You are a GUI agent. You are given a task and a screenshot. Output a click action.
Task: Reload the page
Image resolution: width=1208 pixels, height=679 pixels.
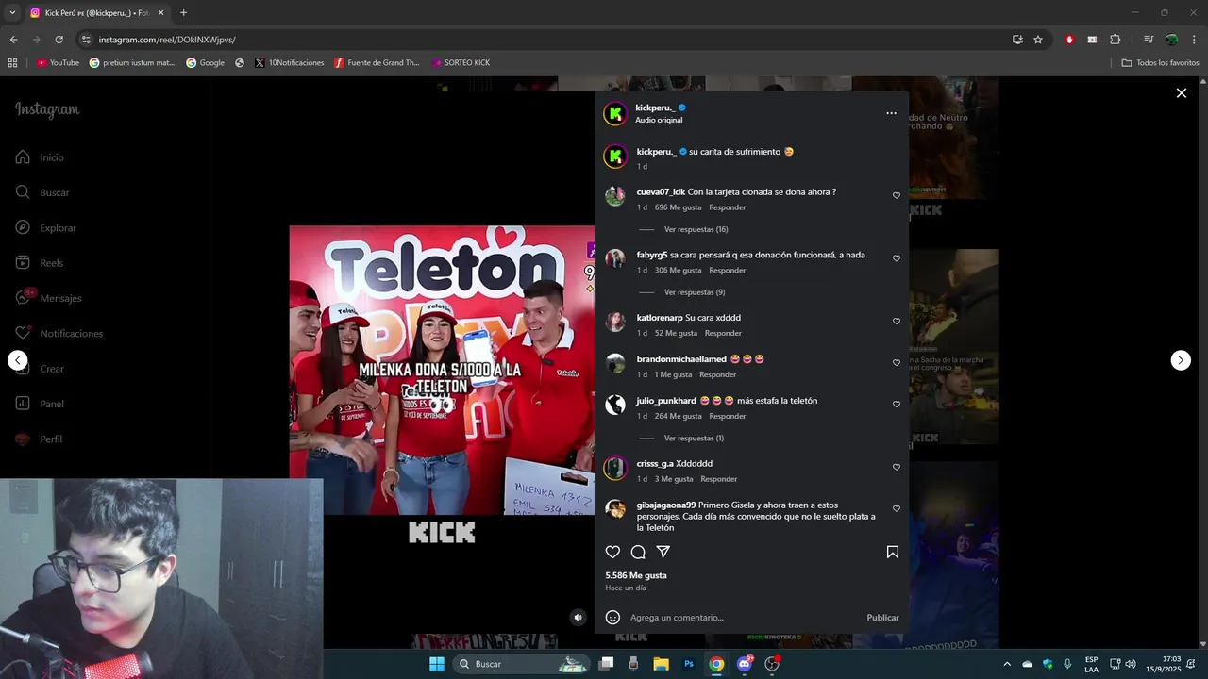click(x=59, y=40)
